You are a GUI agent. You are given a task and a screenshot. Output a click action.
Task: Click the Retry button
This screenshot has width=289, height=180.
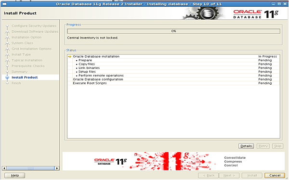263,146
